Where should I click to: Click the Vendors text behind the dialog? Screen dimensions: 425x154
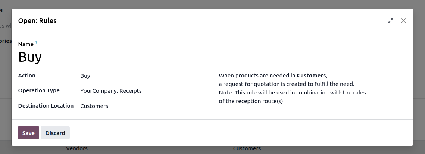pos(77,148)
